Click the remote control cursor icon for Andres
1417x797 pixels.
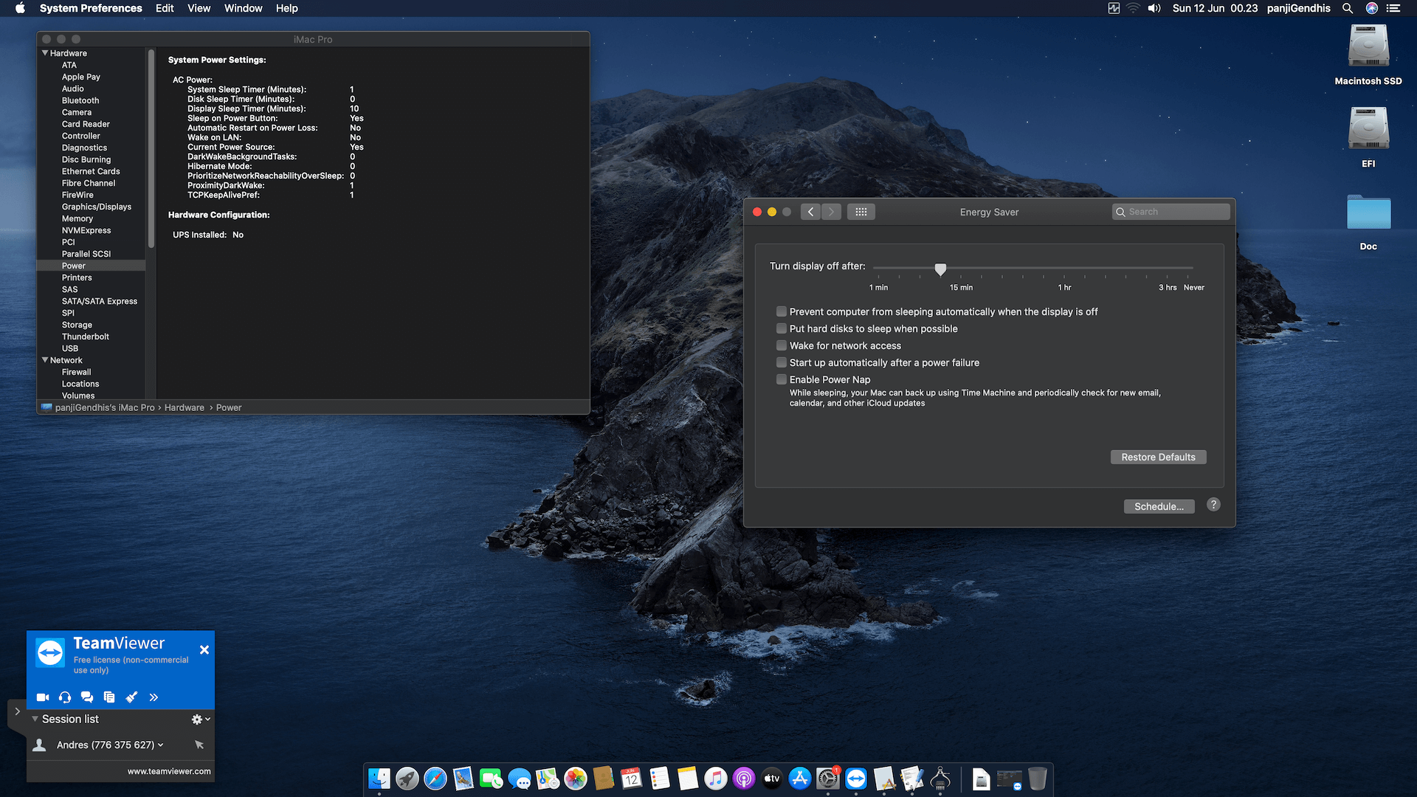tap(199, 745)
